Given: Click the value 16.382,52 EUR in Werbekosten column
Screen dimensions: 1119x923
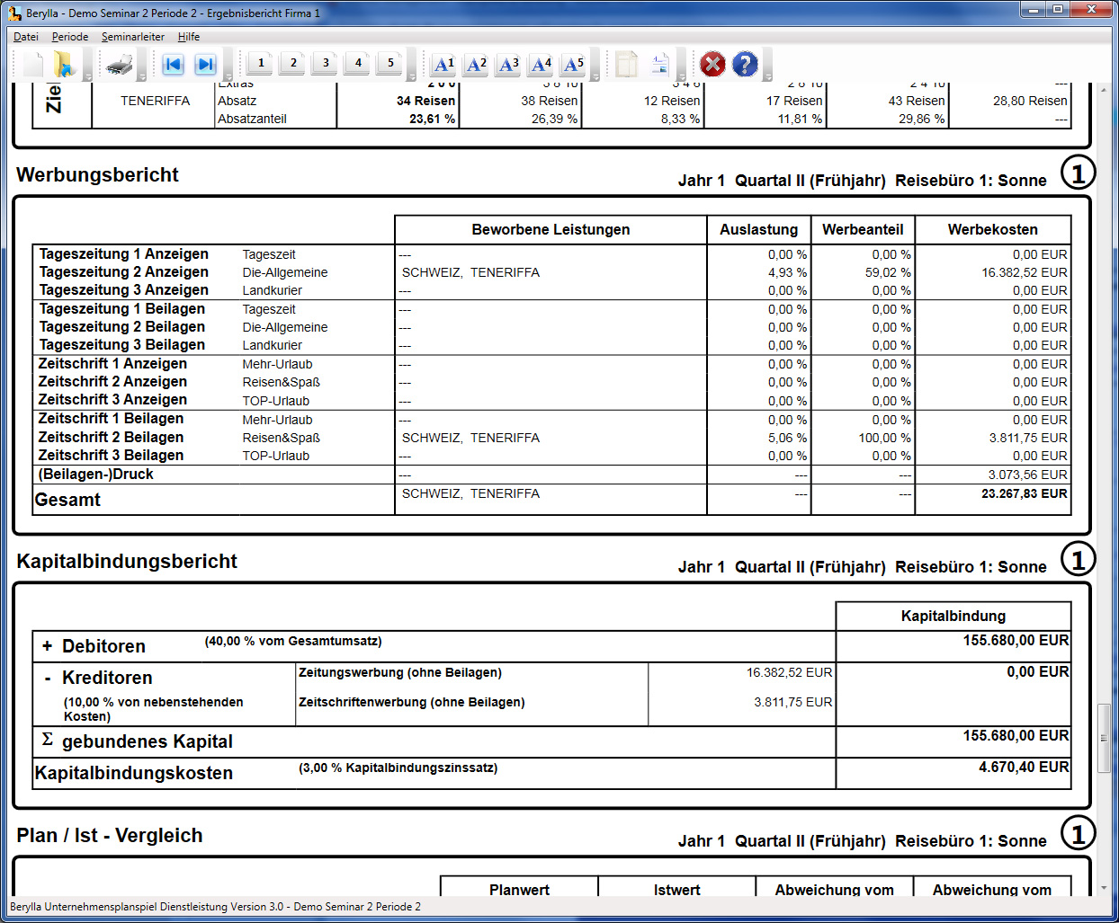Looking at the screenshot, I should click(x=1025, y=272).
